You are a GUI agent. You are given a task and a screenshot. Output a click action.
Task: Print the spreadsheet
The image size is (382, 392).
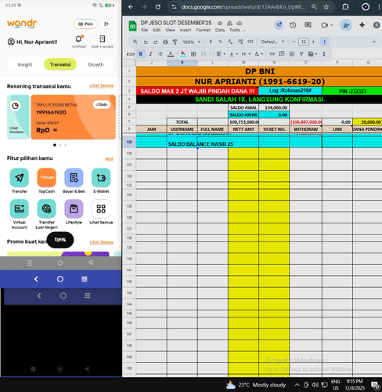(165, 42)
